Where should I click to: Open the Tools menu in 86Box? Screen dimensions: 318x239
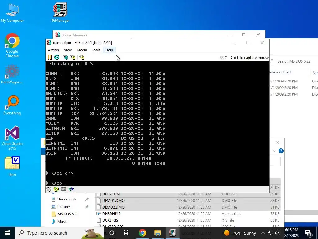tap(96, 50)
